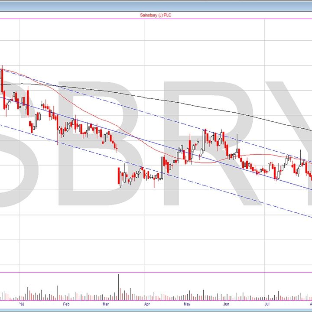The height and width of the screenshot is (312, 312).
Task: Select the Feb label on date axis
Action: pyautogui.click(x=66, y=304)
